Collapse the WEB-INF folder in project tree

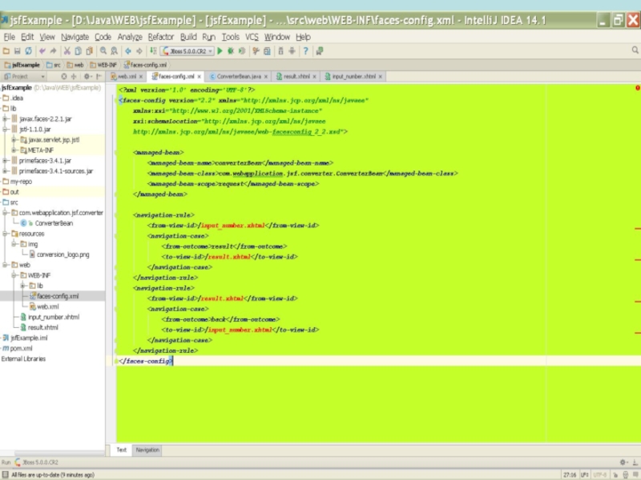[14, 275]
